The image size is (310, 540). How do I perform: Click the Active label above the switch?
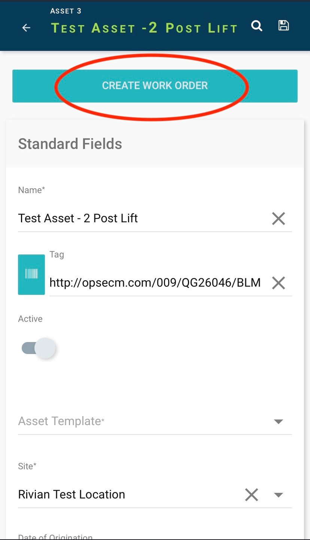[30, 319]
